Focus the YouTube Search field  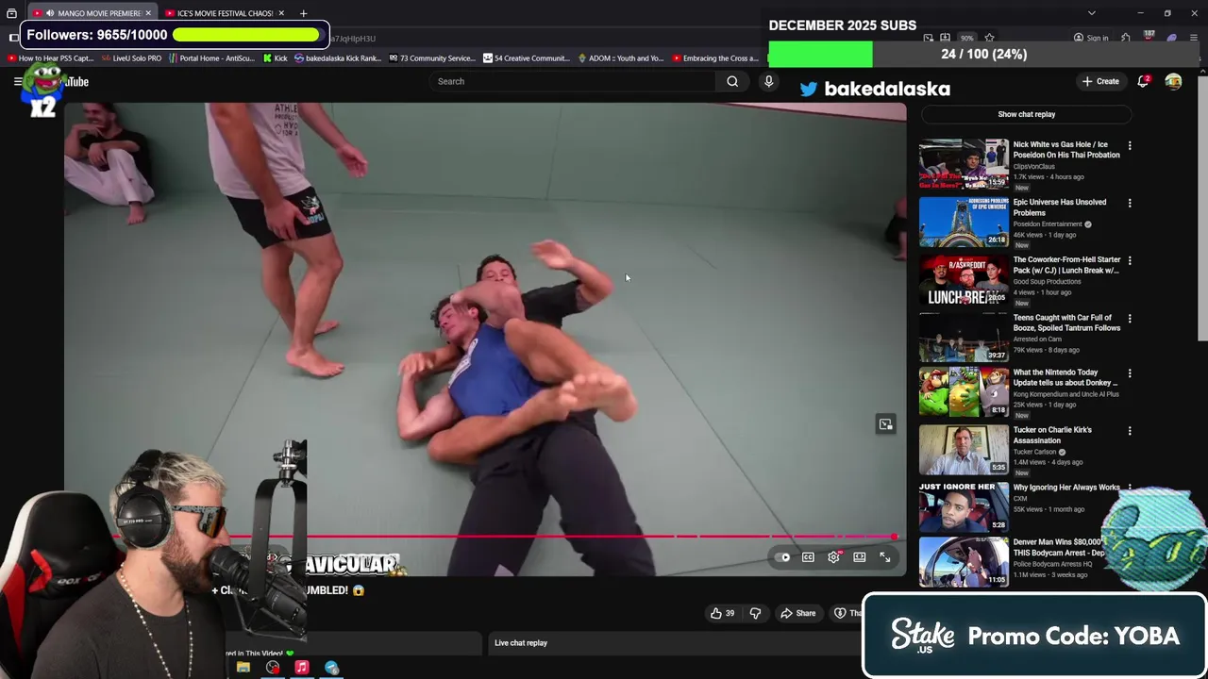click(573, 81)
